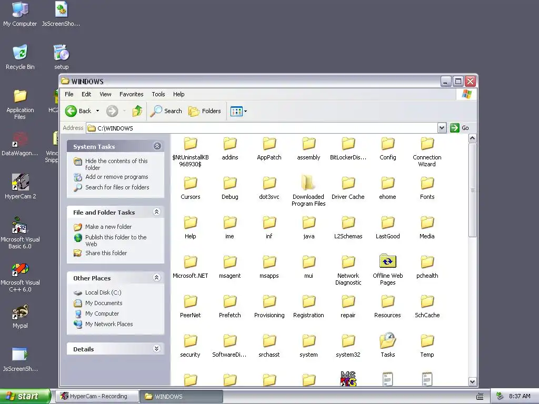Open the Help menu
Screen dimensions: 539x404
(x=179, y=94)
